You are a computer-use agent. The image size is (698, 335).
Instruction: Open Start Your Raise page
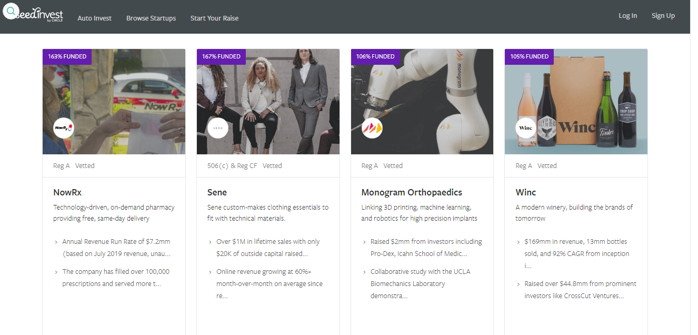[214, 18]
